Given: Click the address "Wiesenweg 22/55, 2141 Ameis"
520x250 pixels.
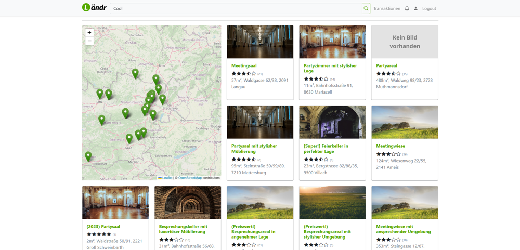Looking at the screenshot, I should 401,164.
